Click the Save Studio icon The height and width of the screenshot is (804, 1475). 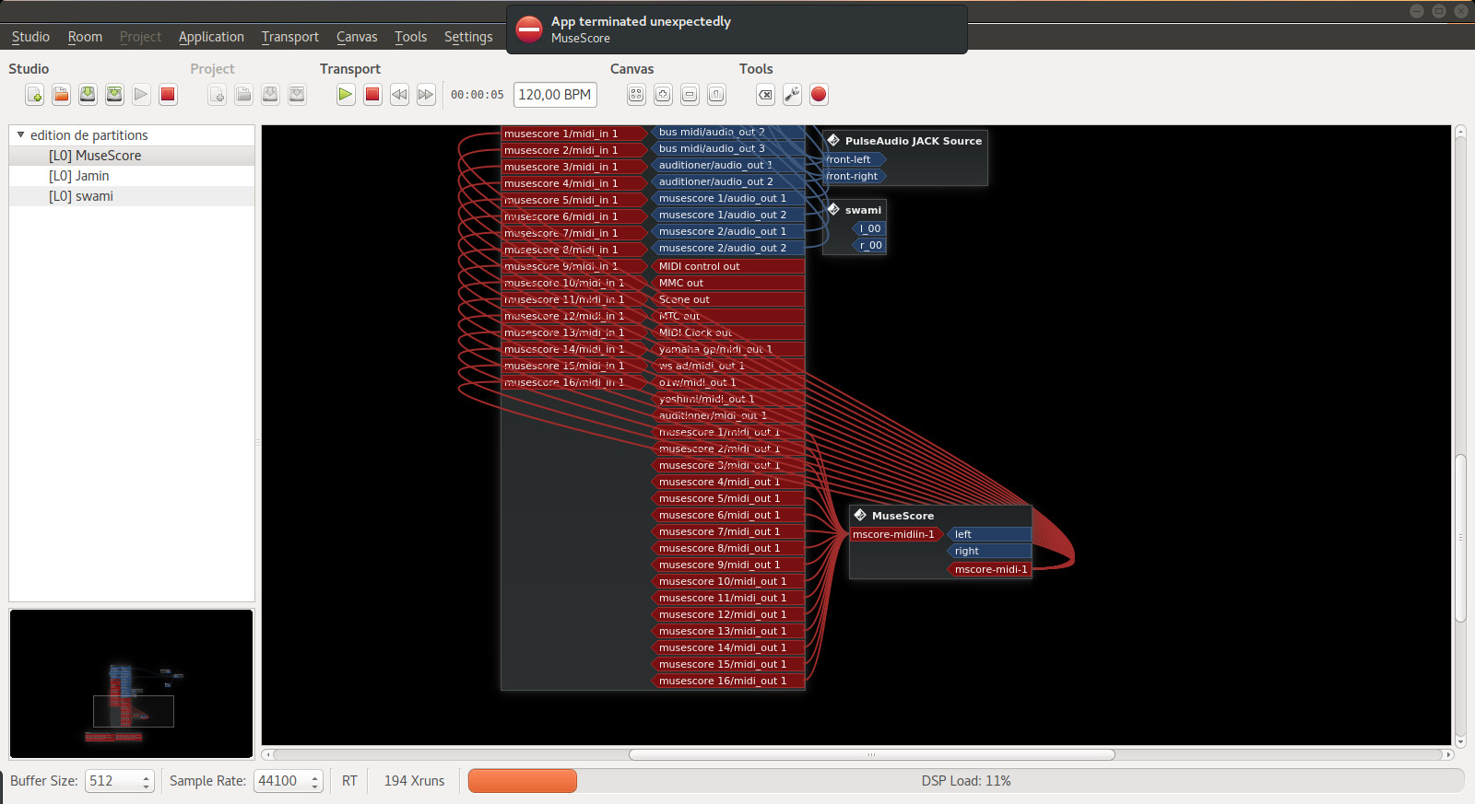pos(88,94)
